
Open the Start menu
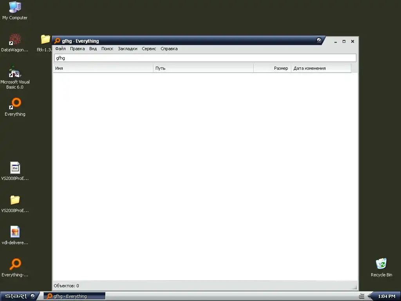tap(20, 296)
